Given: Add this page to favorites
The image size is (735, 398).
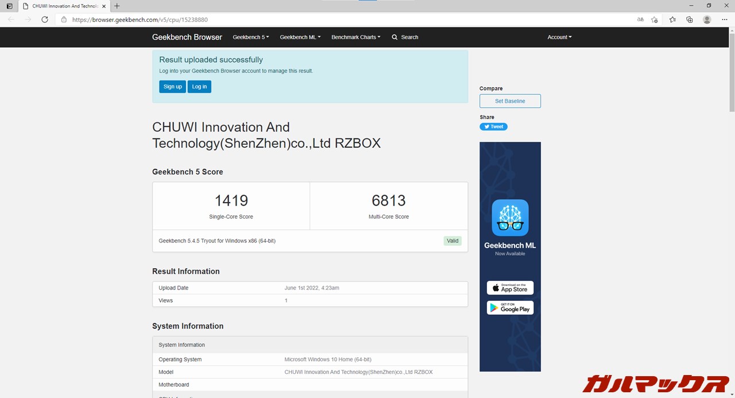Looking at the screenshot, I should 655,20.
